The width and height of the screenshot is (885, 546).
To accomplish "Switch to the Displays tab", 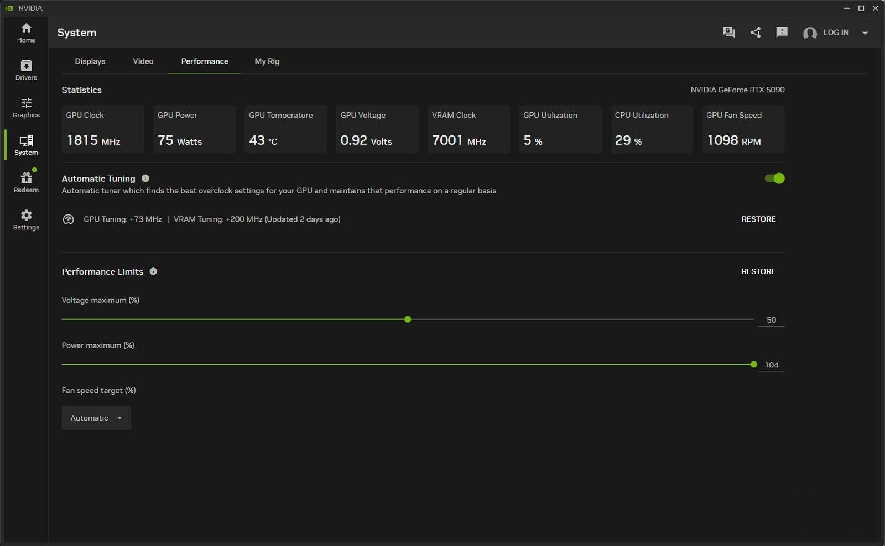I will point(90,61).
